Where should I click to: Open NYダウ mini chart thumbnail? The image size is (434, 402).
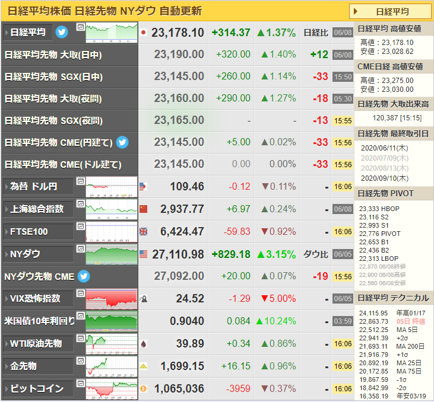click(112, 254)
